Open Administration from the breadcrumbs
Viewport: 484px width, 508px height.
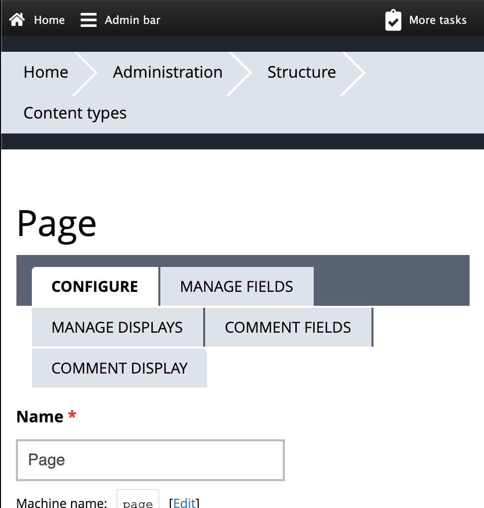(x=167, y=72)
